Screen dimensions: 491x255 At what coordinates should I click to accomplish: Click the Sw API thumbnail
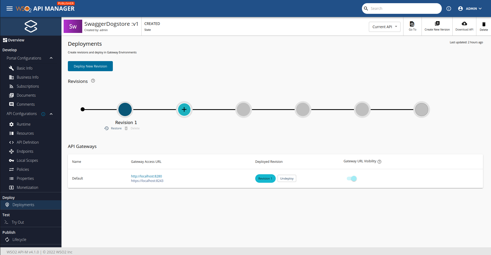pyautogui.click(x=73, y=26)
